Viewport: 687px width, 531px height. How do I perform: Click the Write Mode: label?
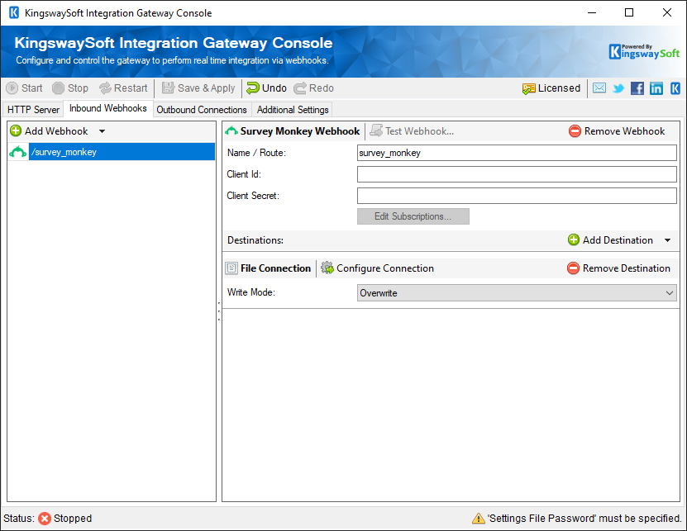click(251, 292)
